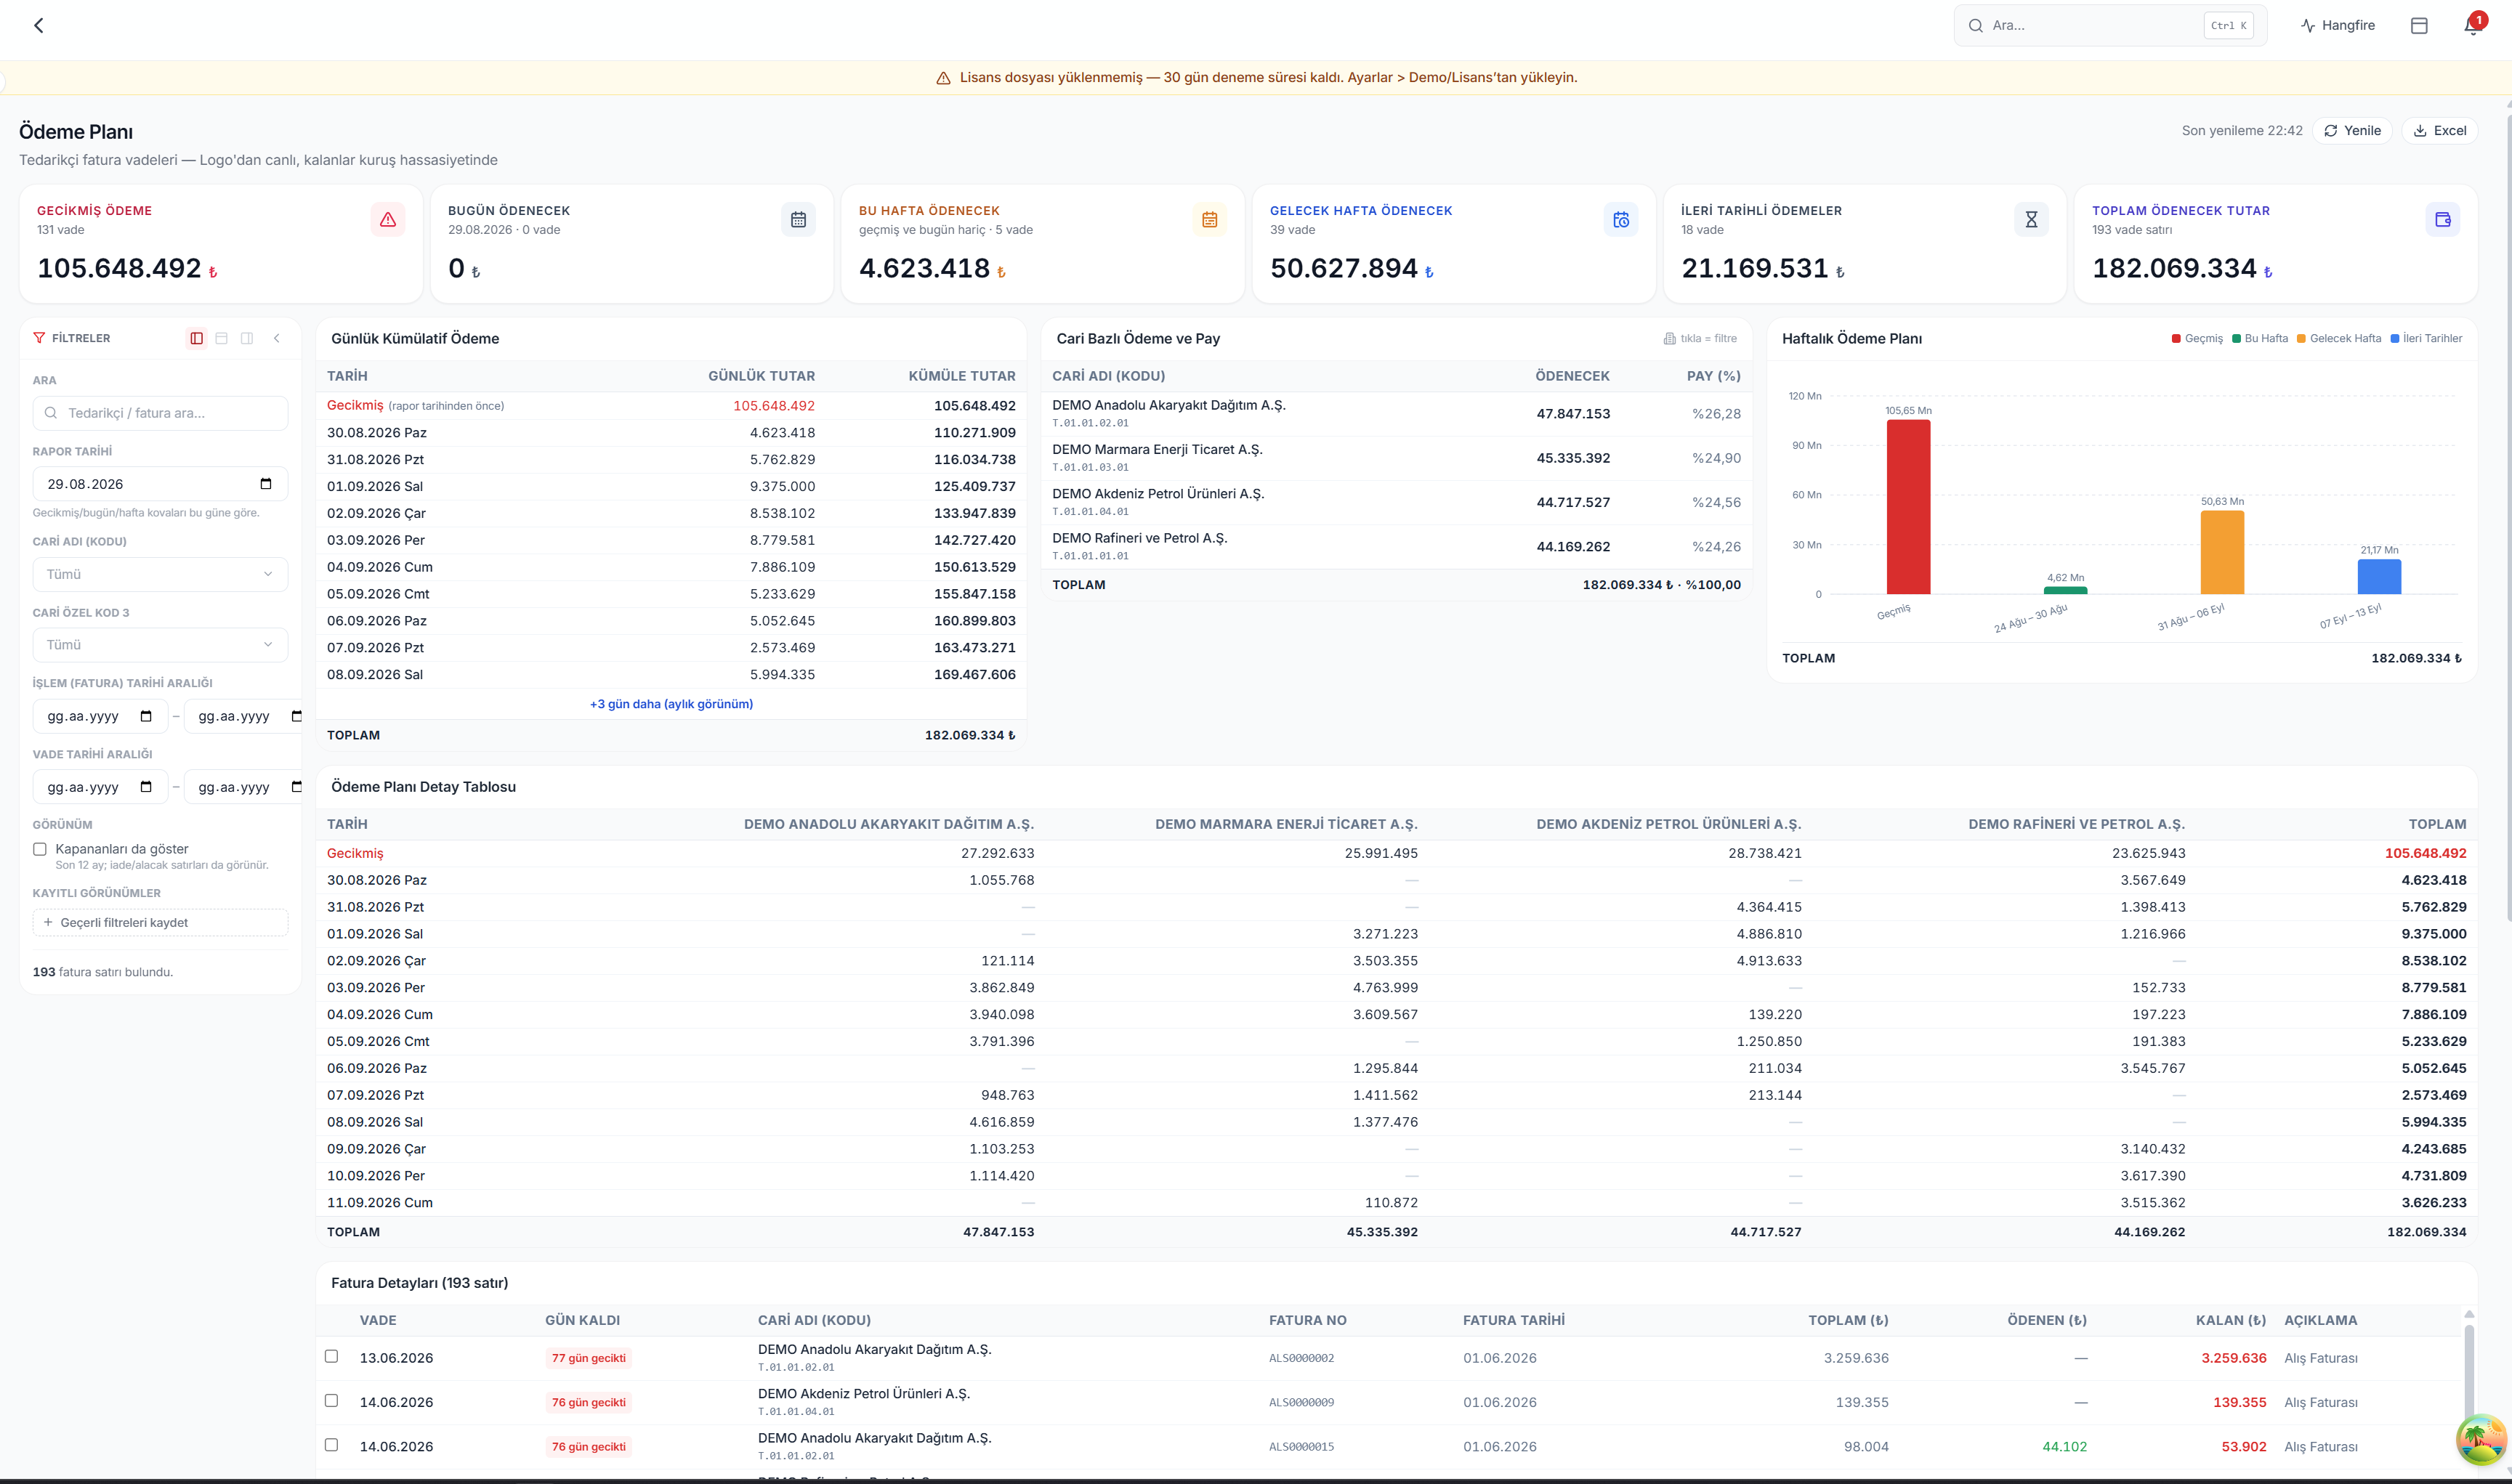Open Hangfire dashboard link
The height and width of the screenshot is (1484, 2512).
click(2338, 25)
